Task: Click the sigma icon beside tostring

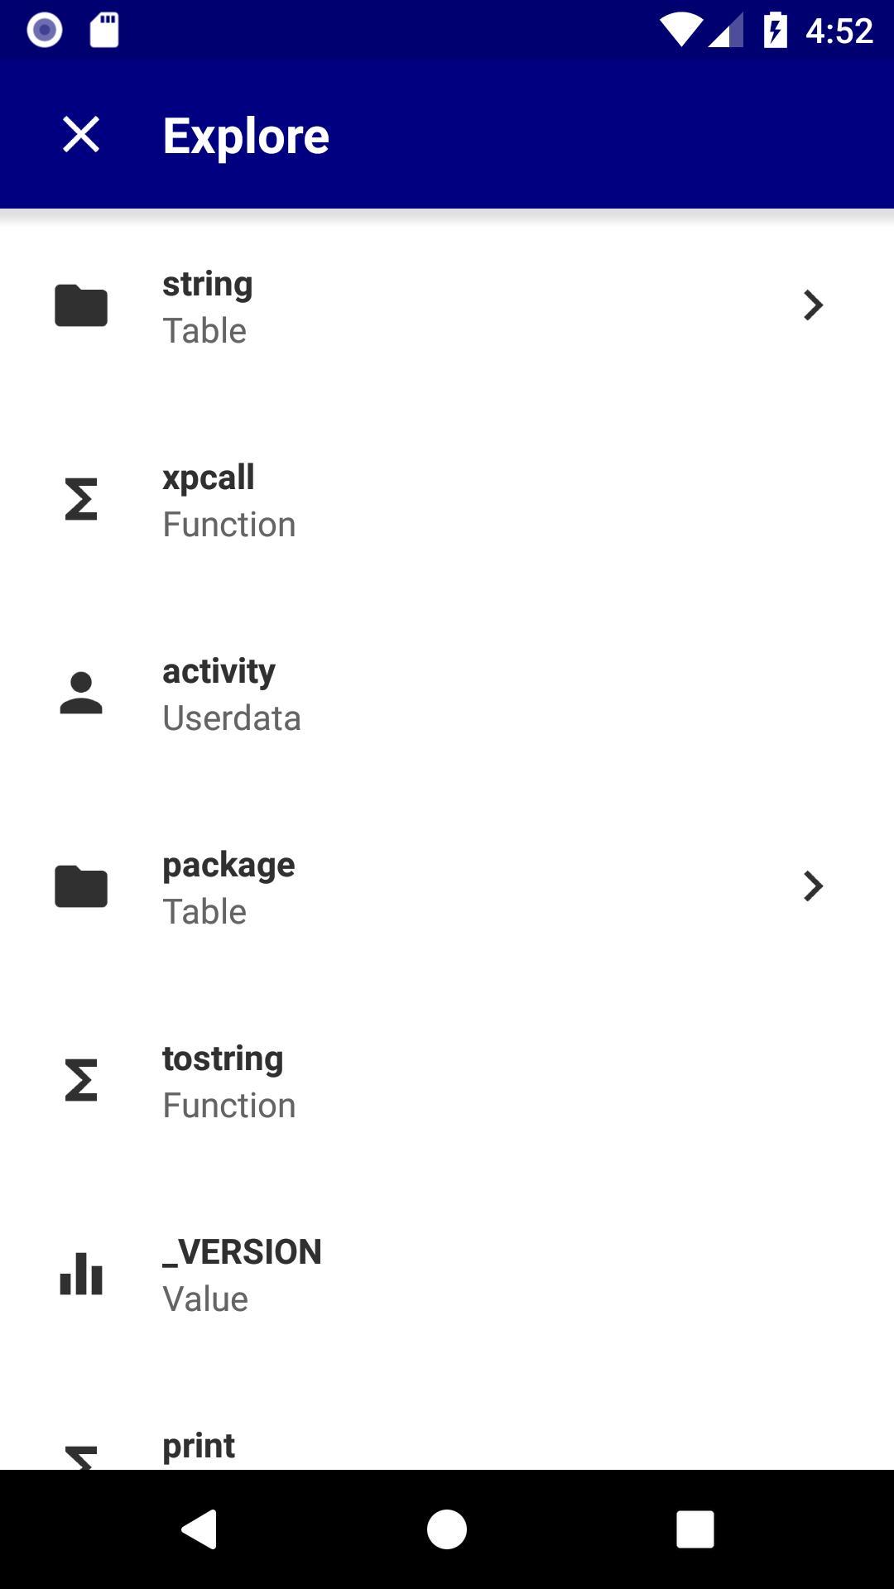Action: (x=81, y=1081)
